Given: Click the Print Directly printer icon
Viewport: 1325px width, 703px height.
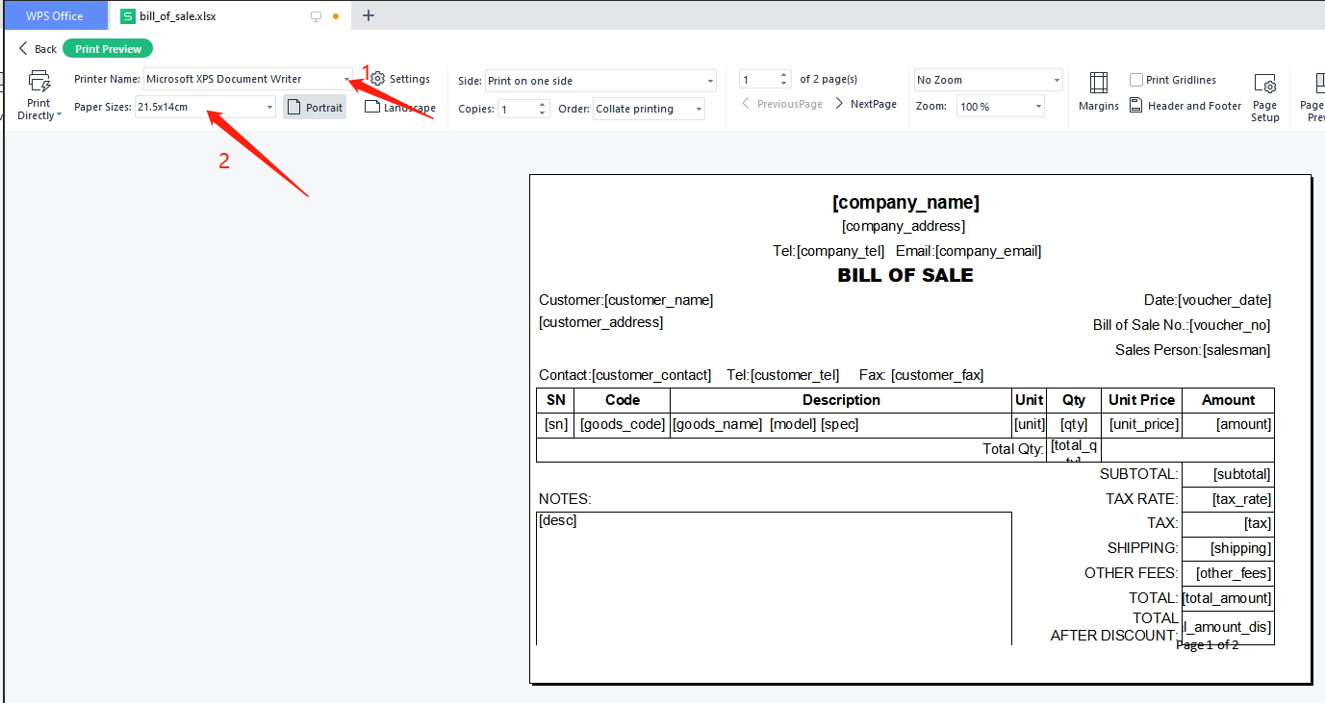Looking at the screenshot, I should [x=38, y=82].
